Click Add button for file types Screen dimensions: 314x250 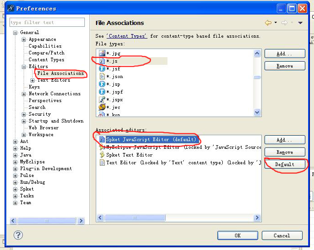285,54
